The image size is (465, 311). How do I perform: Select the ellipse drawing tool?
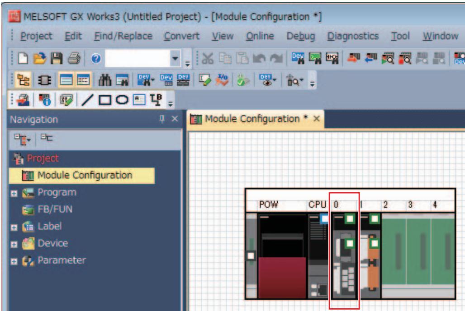tap(122, 100)
